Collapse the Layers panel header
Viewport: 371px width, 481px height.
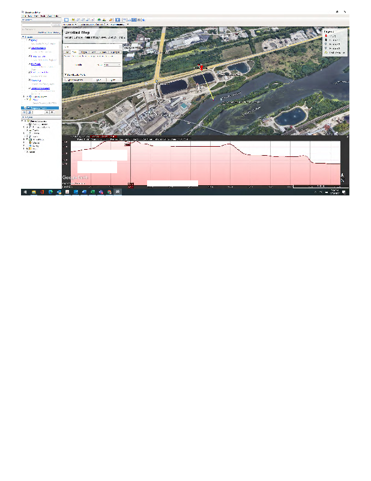24,117
